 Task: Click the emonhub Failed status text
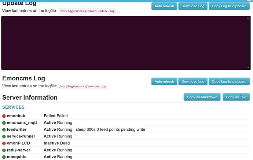[56, 116]
